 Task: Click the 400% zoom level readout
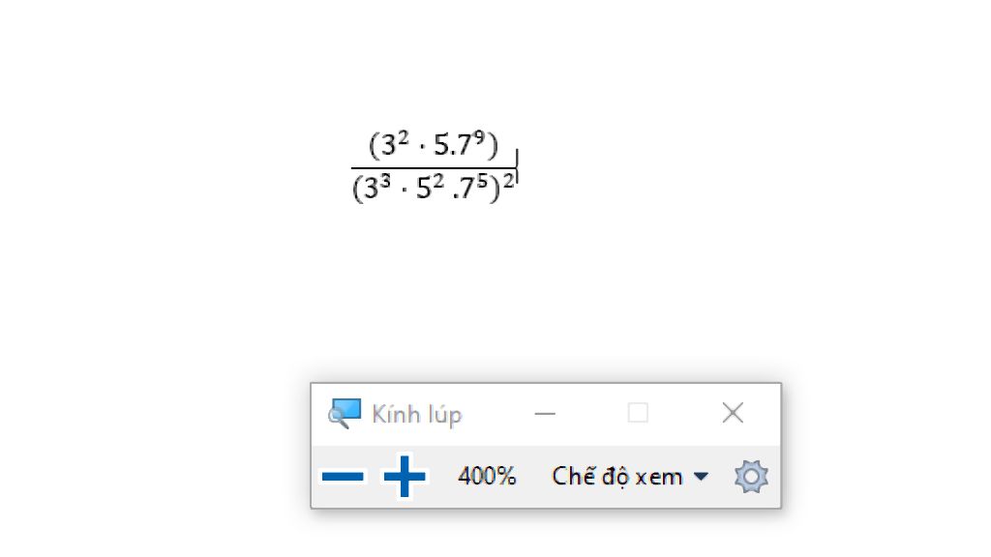click(x=487, y=476)
